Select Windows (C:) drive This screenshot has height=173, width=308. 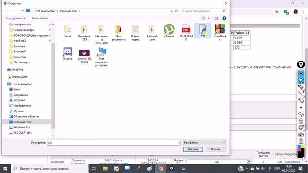click(22, 127)
